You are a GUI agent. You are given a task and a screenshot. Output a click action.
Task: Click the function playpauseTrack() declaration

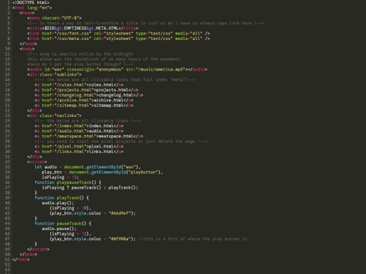coord(68,182)
